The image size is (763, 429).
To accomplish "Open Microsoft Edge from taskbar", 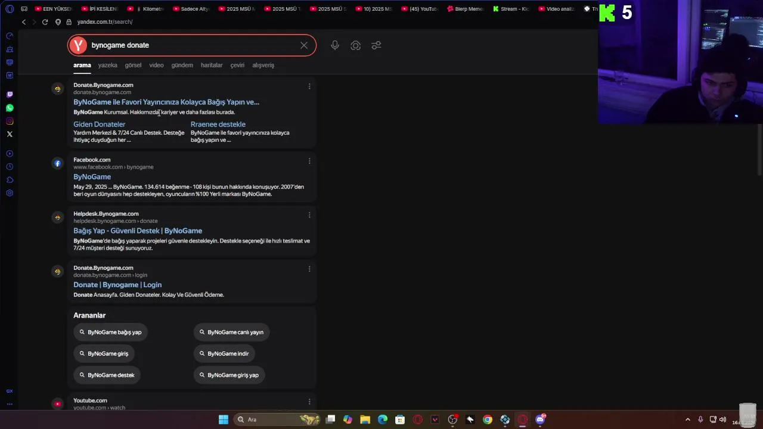I will [x=382, y=419].
